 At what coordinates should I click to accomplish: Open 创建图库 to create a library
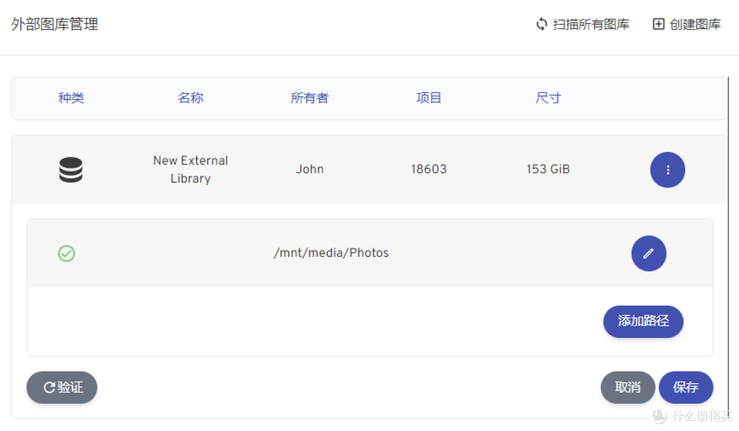686,25
